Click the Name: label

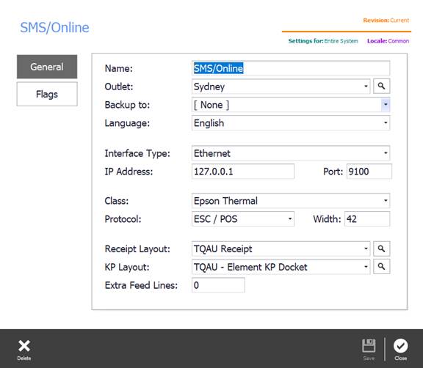point(119,68)
